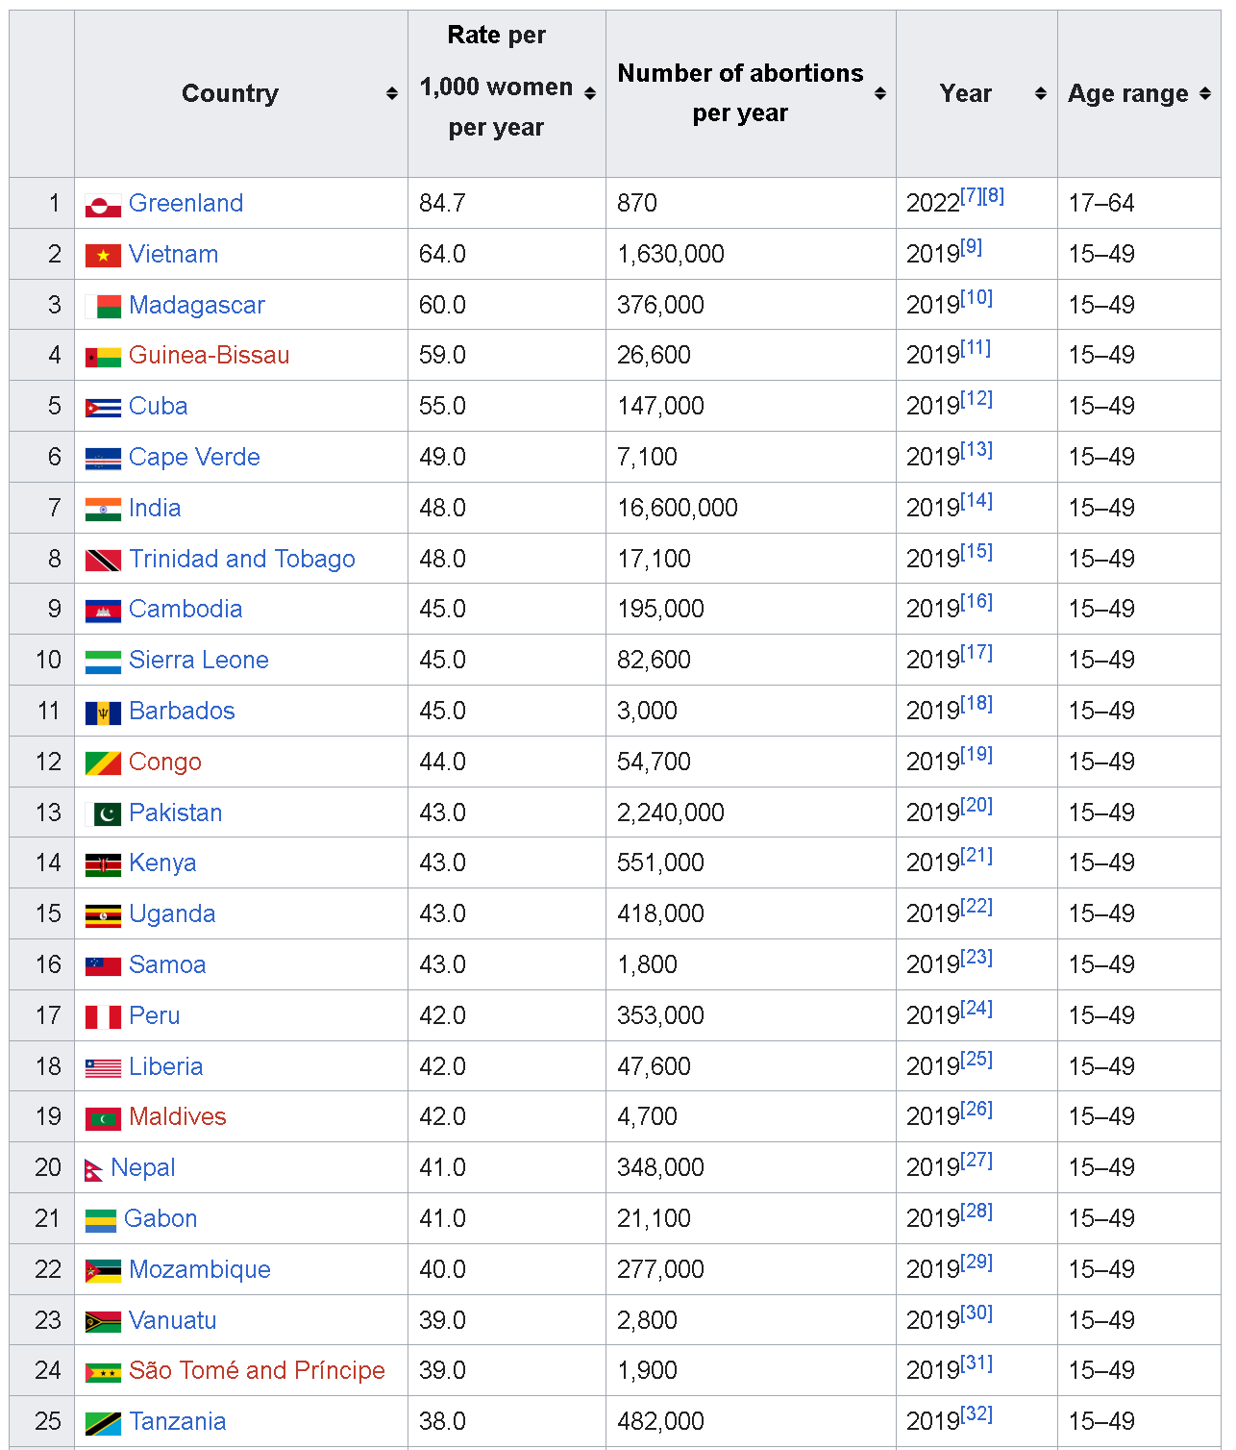Open citation [14] in India row
This screenshot has width=1236, height=1450.
(976, 501)
